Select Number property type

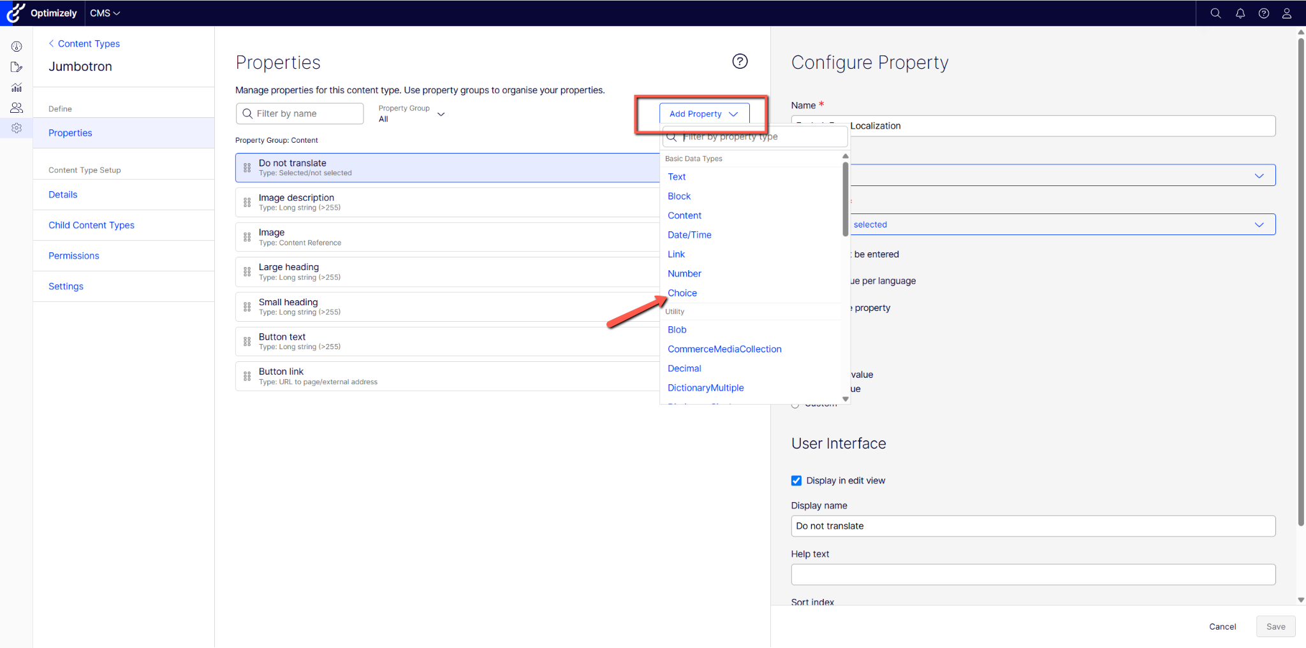(684, 273)
